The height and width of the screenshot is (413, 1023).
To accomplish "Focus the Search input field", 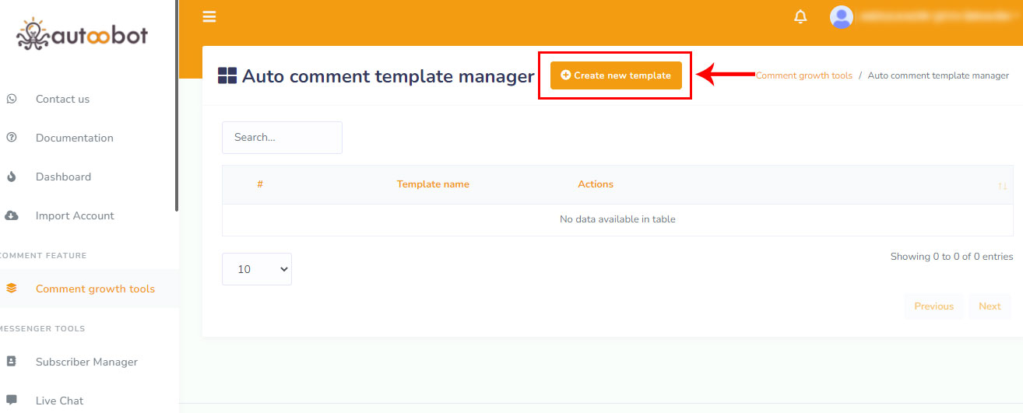I will point(282,138).
